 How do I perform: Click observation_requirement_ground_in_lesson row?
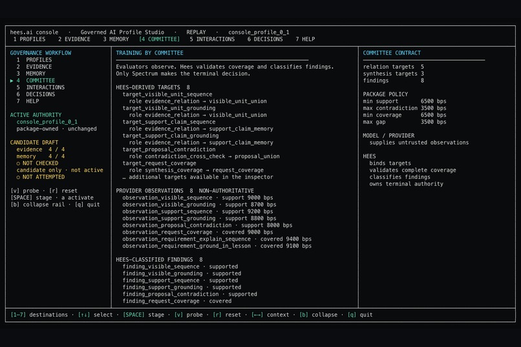(x=217, y=246)
